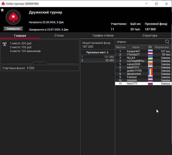Collapse the announcement panel with chevron
This screenshot has width=172, height=155.
[40, 63]
